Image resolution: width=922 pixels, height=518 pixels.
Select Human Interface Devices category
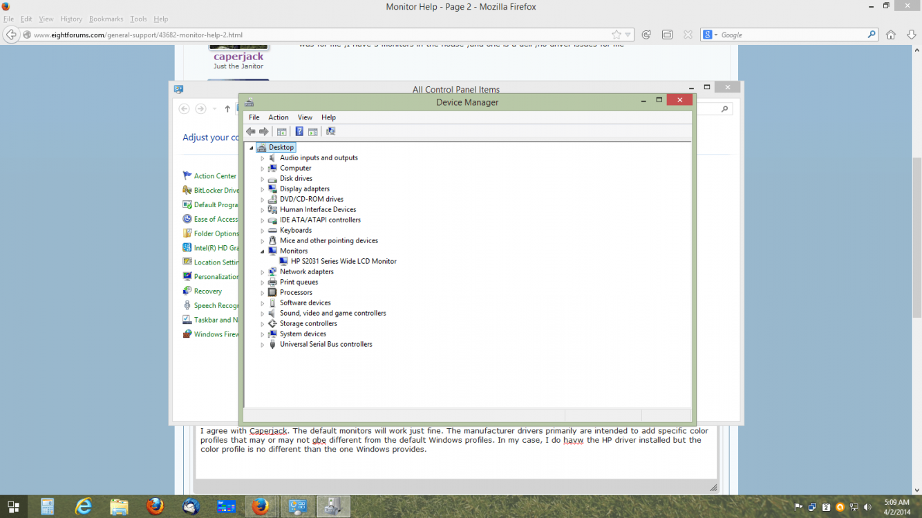pos(318,209)
